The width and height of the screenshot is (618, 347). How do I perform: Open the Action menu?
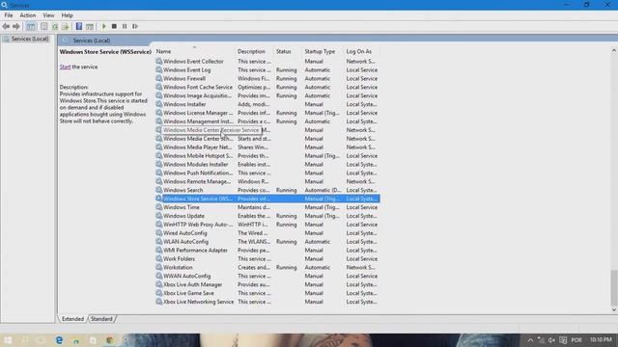[28, 15]
